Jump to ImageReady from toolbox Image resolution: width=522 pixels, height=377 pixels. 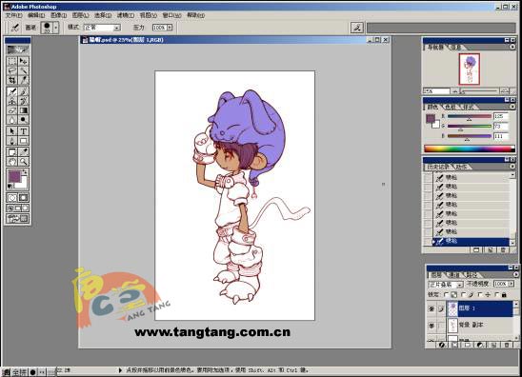click(x=18, y=218)
